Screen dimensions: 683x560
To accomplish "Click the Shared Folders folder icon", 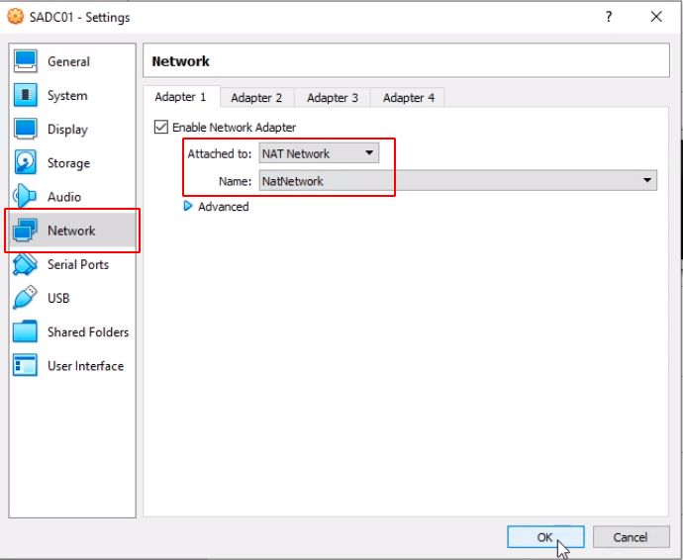I will pos(25,331).
